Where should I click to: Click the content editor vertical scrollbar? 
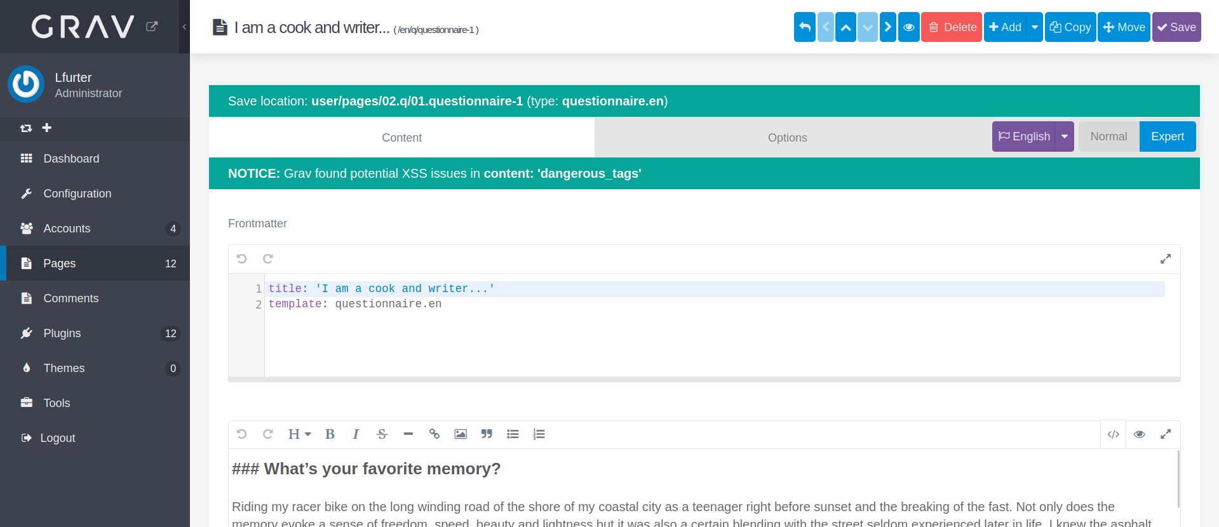[x=1178, y=479]
